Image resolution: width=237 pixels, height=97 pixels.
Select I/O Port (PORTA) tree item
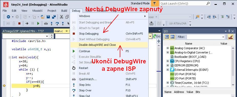[x=185, y=74]
